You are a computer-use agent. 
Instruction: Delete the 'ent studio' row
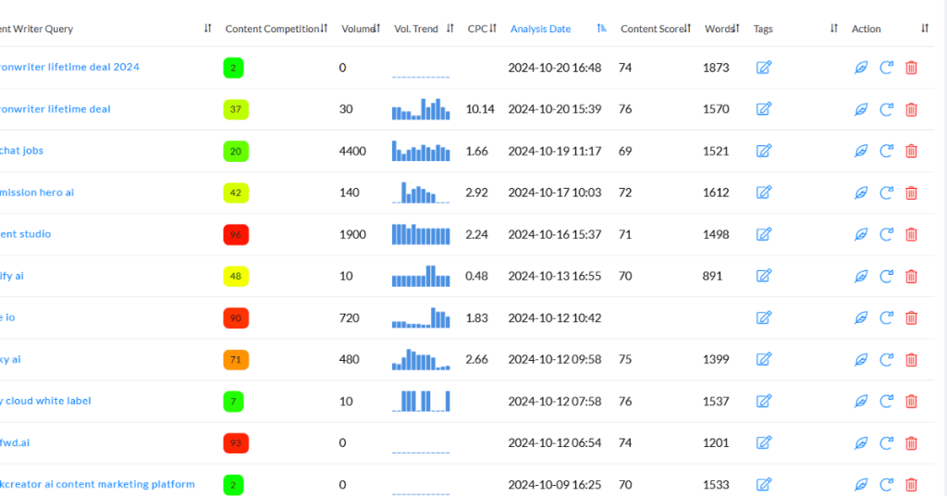coord(911,234)
